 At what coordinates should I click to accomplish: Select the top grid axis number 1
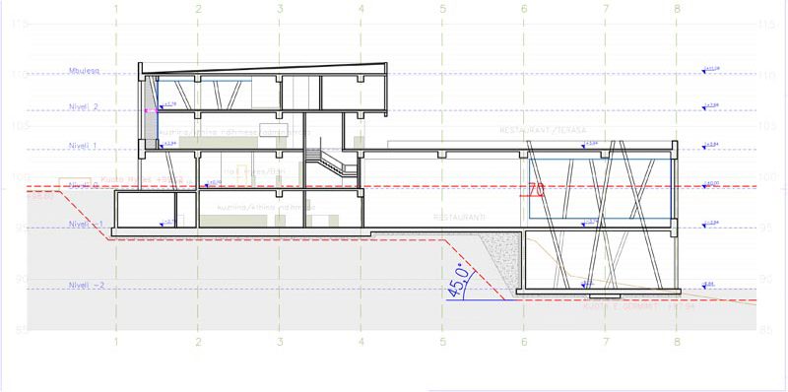coord(116,9)
